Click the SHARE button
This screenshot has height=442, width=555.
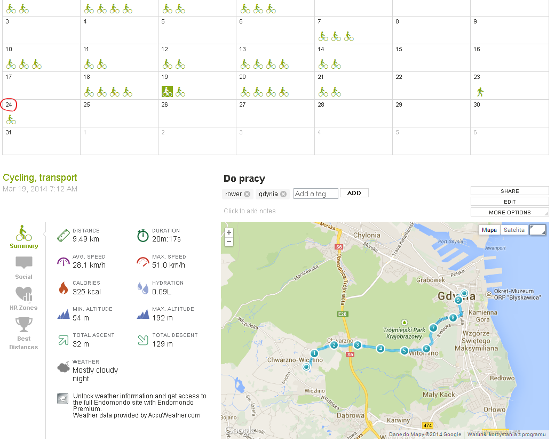pyautogui.click(x=510, y=191)
